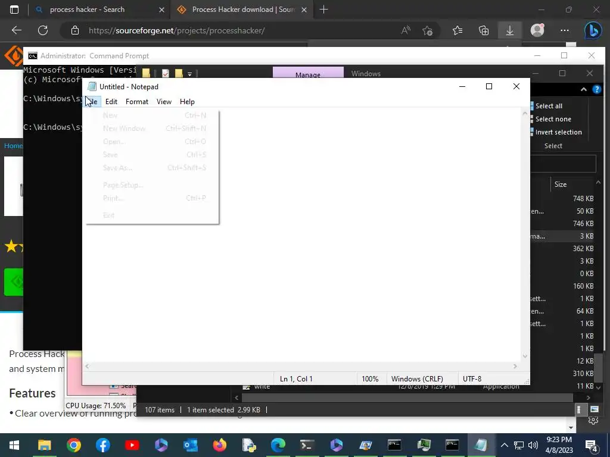View site information lock icon
610x457 pixels.
click(x=75, y=30)
